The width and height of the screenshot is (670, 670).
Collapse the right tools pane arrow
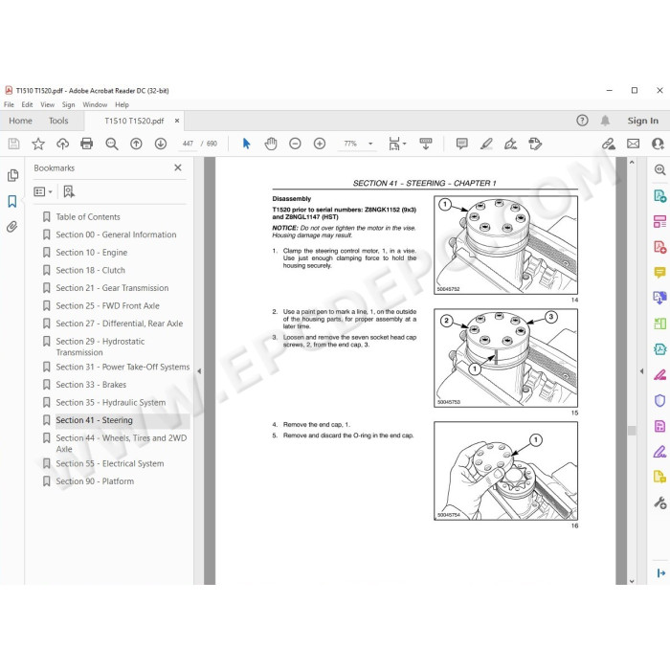(642, 371)
